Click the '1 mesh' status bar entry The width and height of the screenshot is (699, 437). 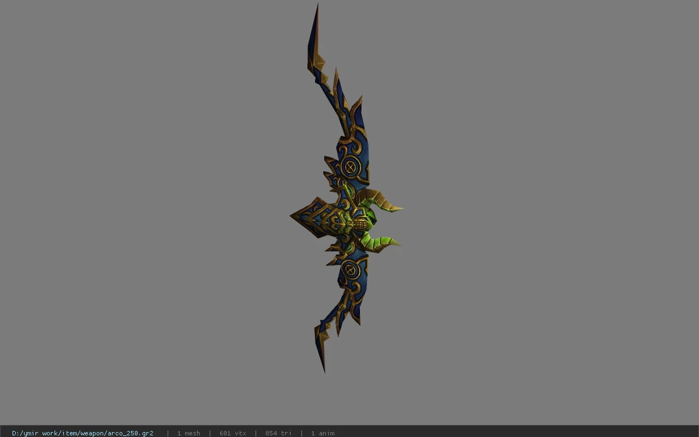click(188, 433)
